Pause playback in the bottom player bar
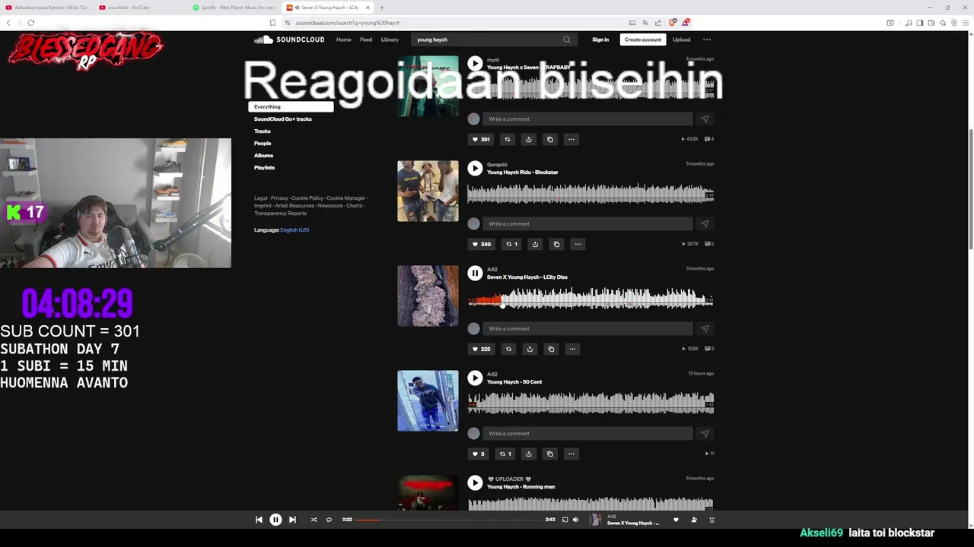Screen dimensions: 974x547 point(275,520)
